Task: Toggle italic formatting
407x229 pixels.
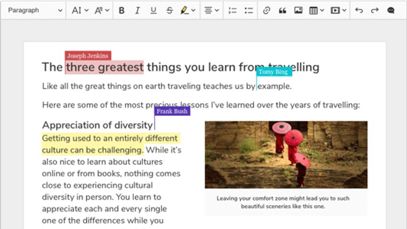Action: click(137, 10)
